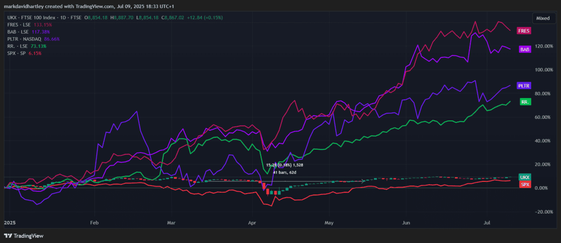The image size is (561, 243).
Task: Click the Mixed scale mode button
Action: (x=542, y=18)
